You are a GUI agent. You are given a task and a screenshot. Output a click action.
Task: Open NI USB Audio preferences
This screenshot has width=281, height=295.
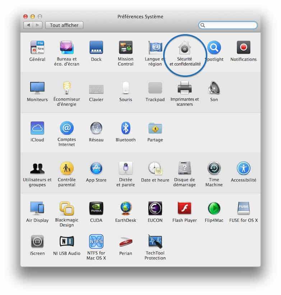tap(66, 241)
